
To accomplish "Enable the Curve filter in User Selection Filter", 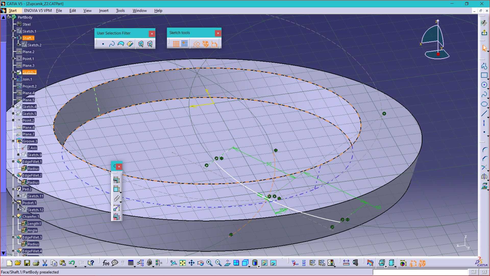I will (112, 44).
